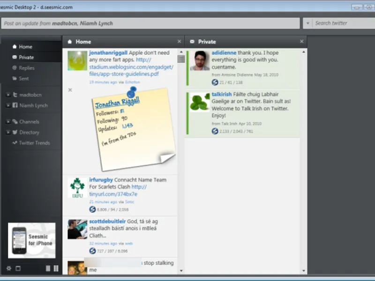Open adidienne's profile link
The image size is (375, 281).
pos(224,52)
